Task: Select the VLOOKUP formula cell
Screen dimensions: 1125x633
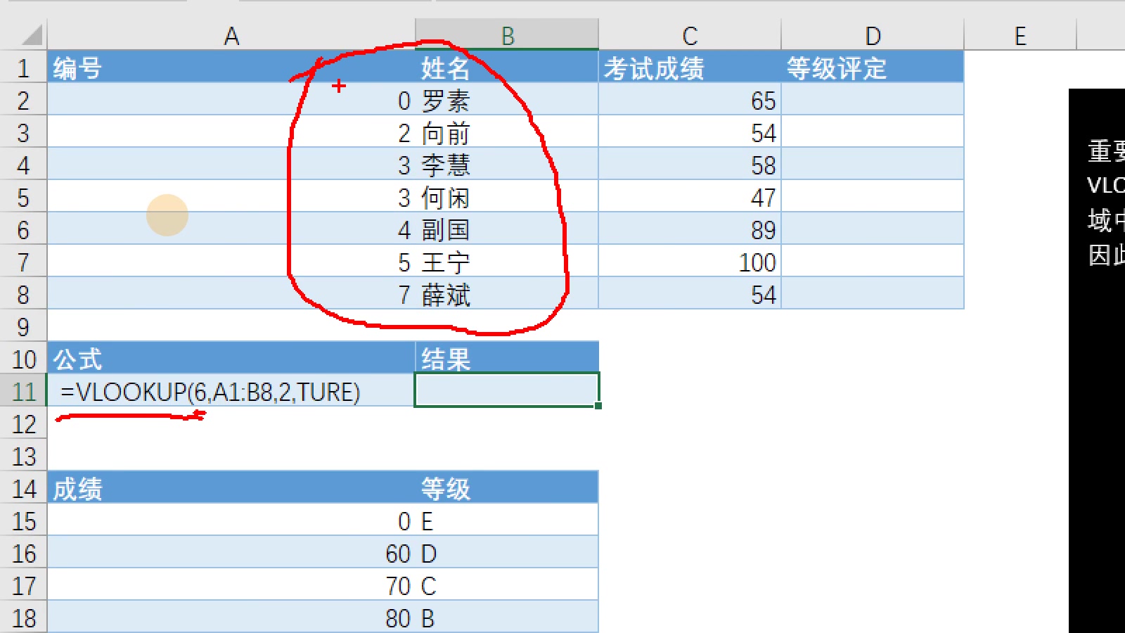Action: click(x=231, y=391)
